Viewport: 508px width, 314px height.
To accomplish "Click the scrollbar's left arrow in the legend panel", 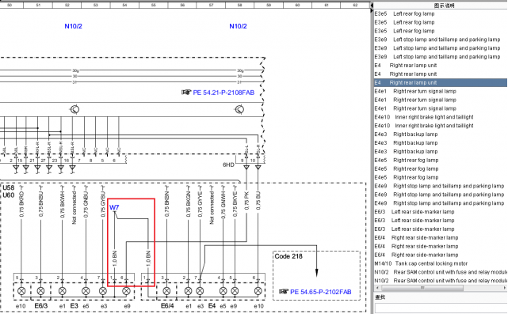I will 376,288.
